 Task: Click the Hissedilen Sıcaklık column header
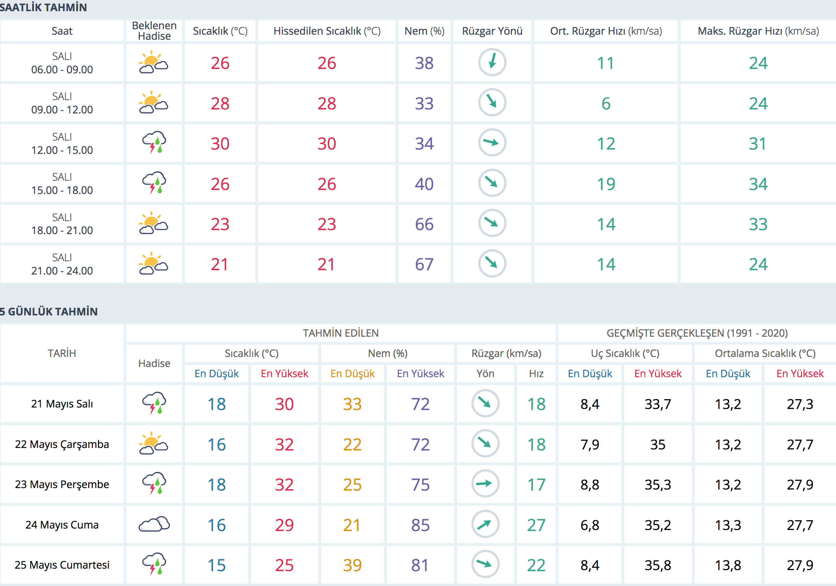327,31
